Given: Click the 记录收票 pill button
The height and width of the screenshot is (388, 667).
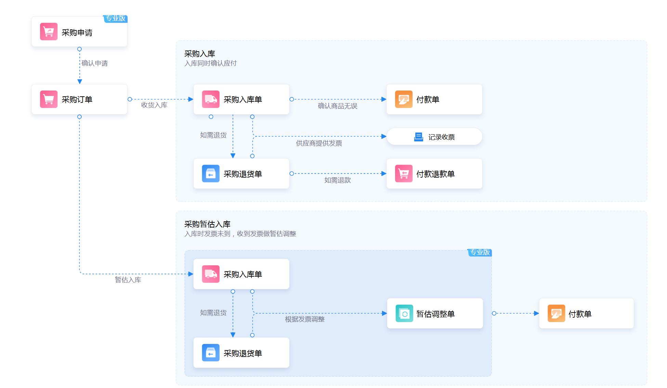Looking at the screenshot, I should click(434, 137).
